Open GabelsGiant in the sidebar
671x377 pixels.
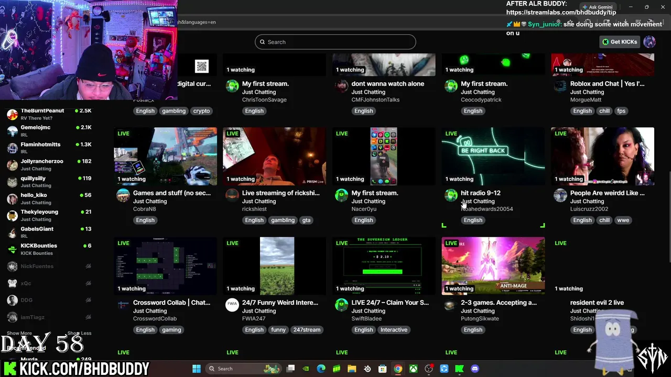49,232
